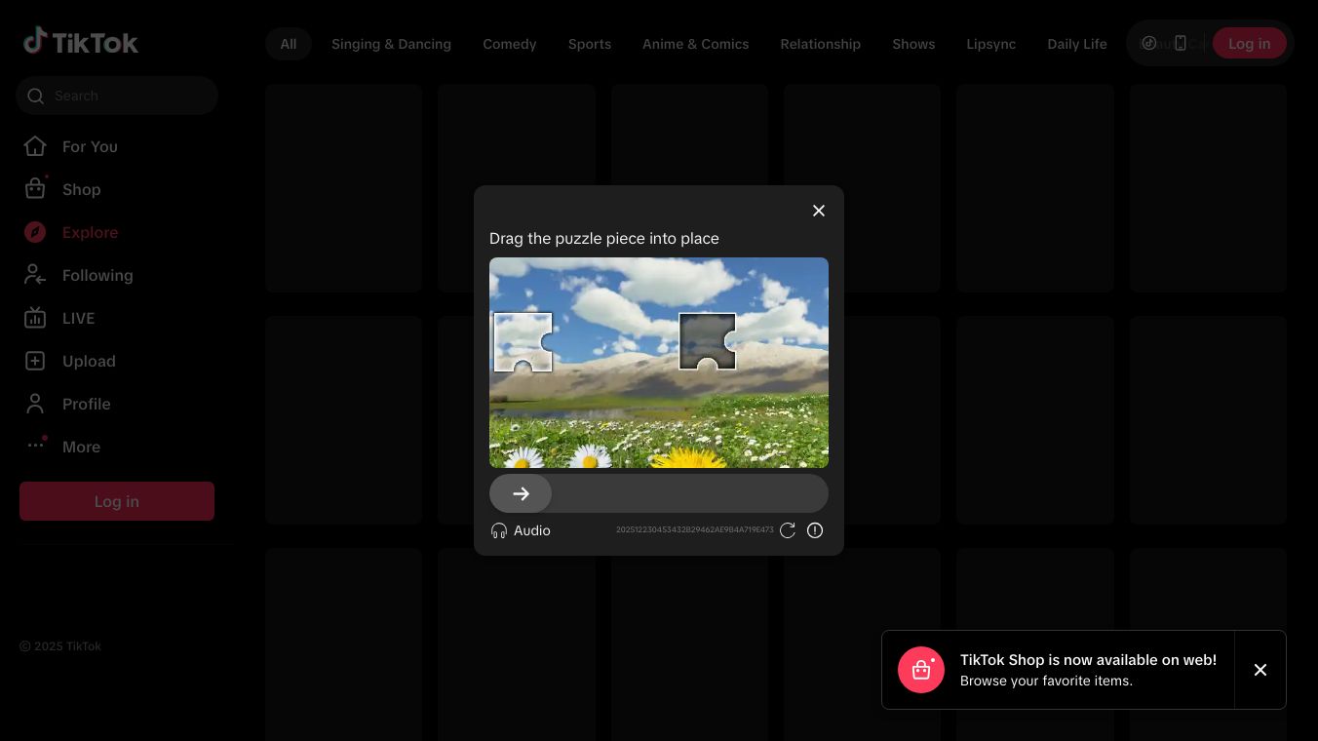
Task: Refresh the captcha puzzle image
Action: coord(788,530)
